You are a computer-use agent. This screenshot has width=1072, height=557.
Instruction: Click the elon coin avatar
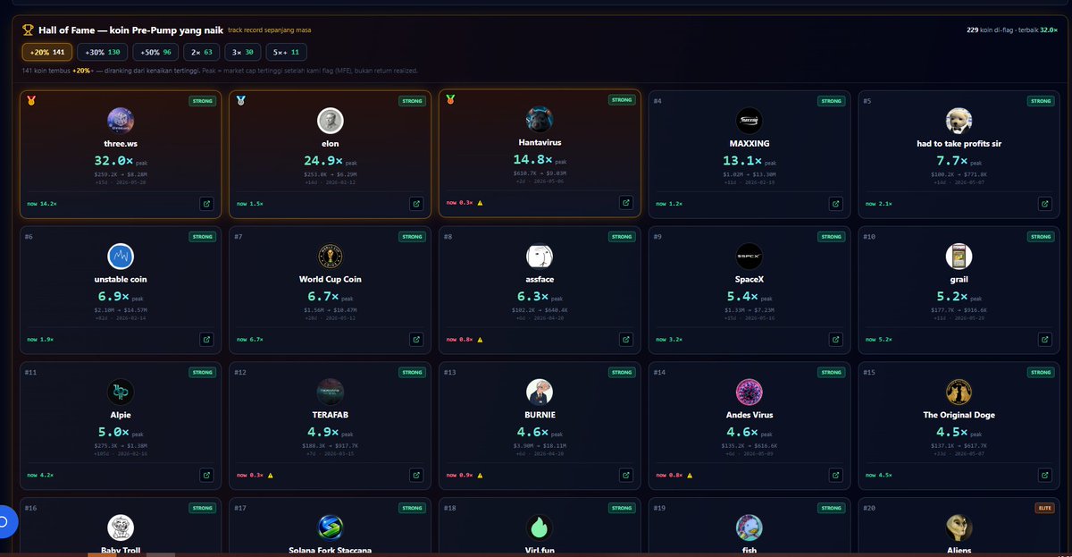point(331,121)
